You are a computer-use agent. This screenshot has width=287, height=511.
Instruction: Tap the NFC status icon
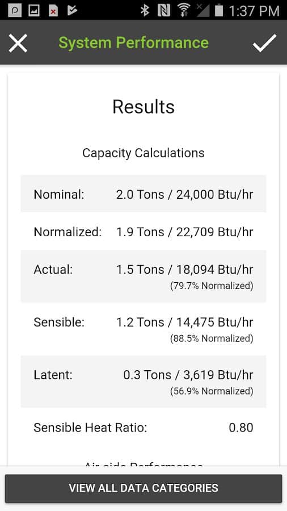pos(164,10)
